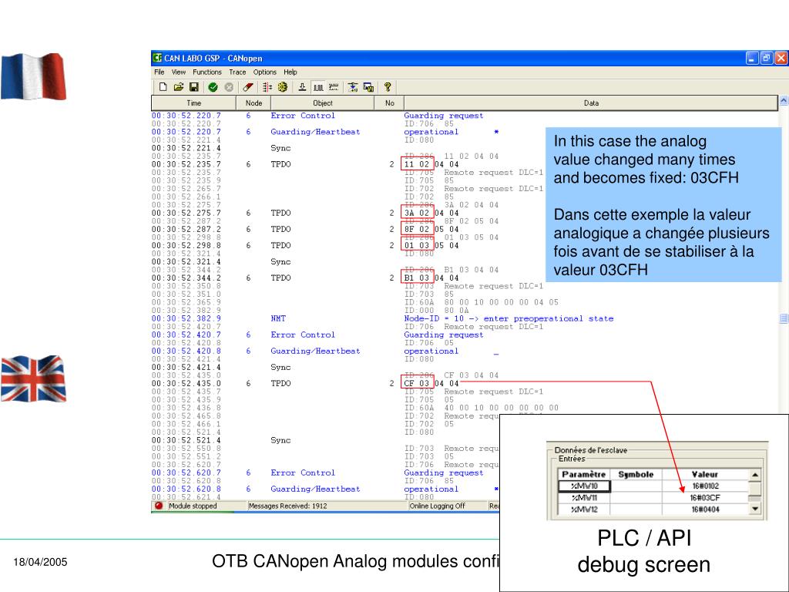Viewport: 789px width, 592px height.
Task: Click the window with disk icon
Action: pyautogui.click(x=369, y=87)
